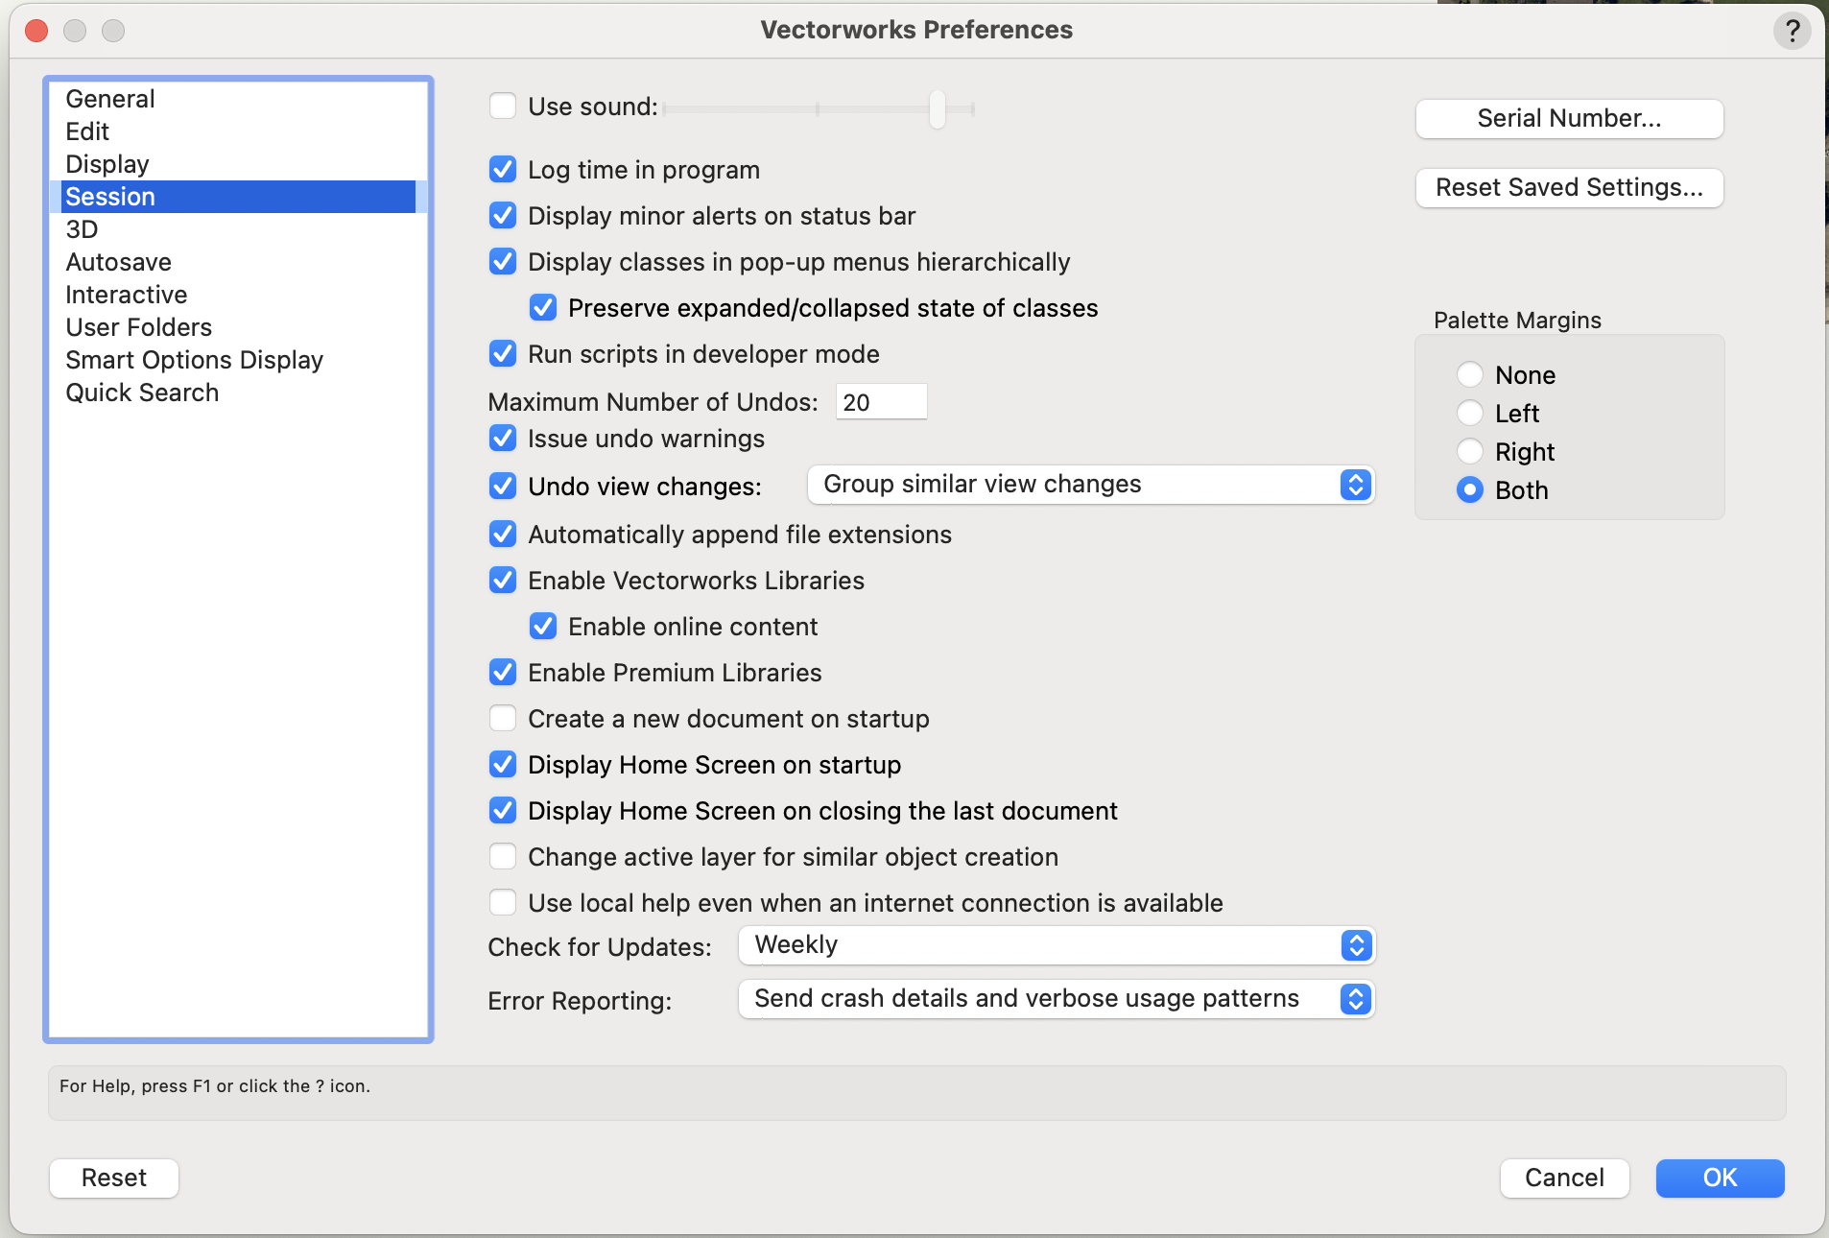This screenshot has height=1238, width=1829.
Task: Open the Undo view changes dropdown
Action: [x=1090, y=485]
